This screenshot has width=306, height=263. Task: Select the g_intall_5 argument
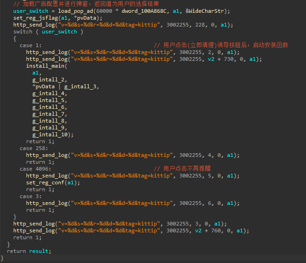click(48, 100)
